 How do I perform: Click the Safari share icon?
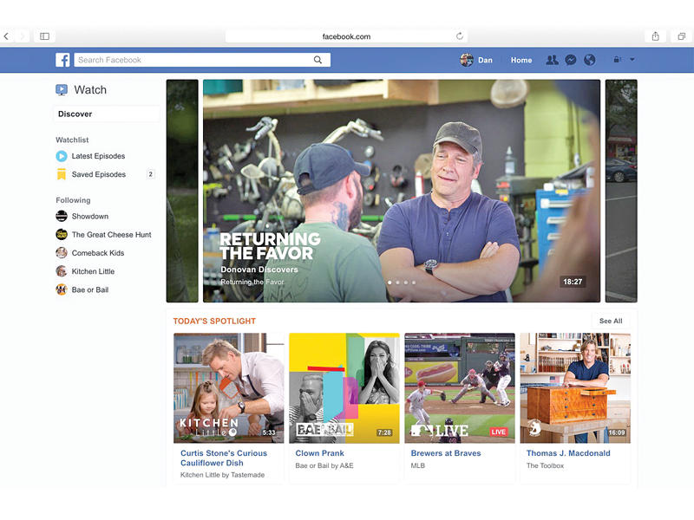pos(656,36)
